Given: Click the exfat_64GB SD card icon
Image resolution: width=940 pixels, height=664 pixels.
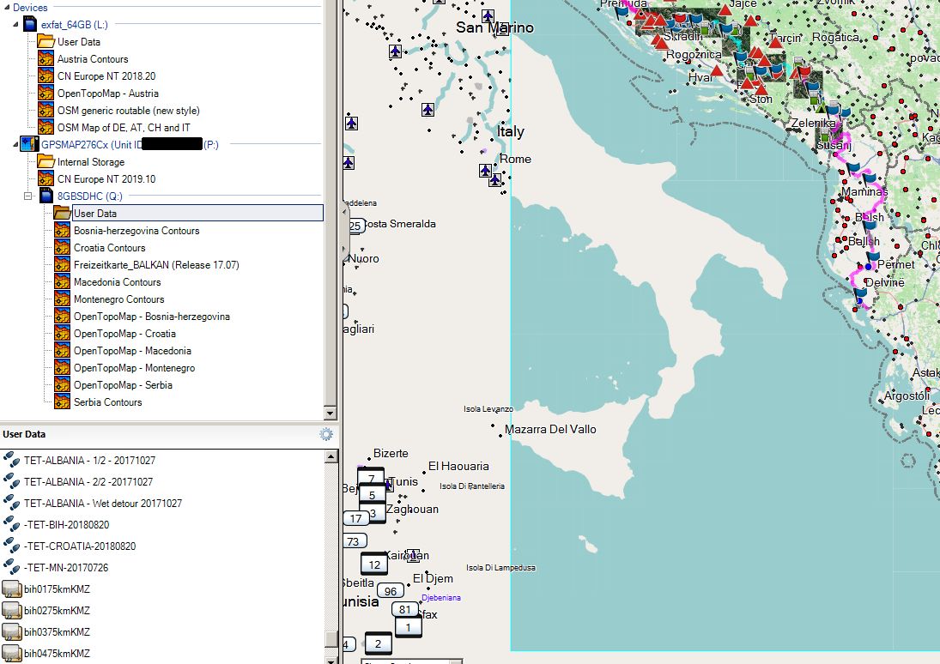Looking at the screenshot, I should pyautogui.click(x=30, y=25).
